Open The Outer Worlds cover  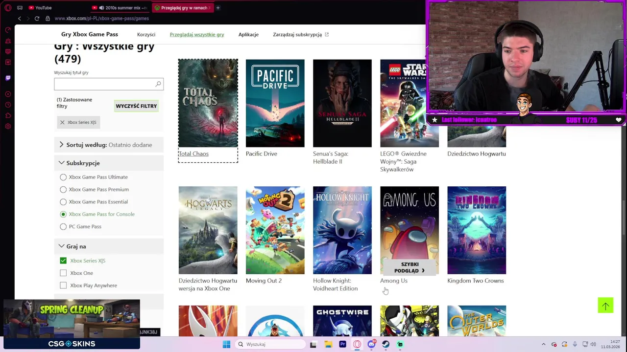[477, 321]
